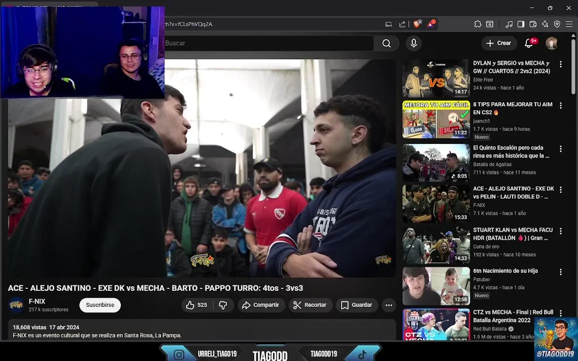This screenshot has width=578, height=361.
Task: Open options menu for ACE vs PELIN video
Action: pos(560,190)
